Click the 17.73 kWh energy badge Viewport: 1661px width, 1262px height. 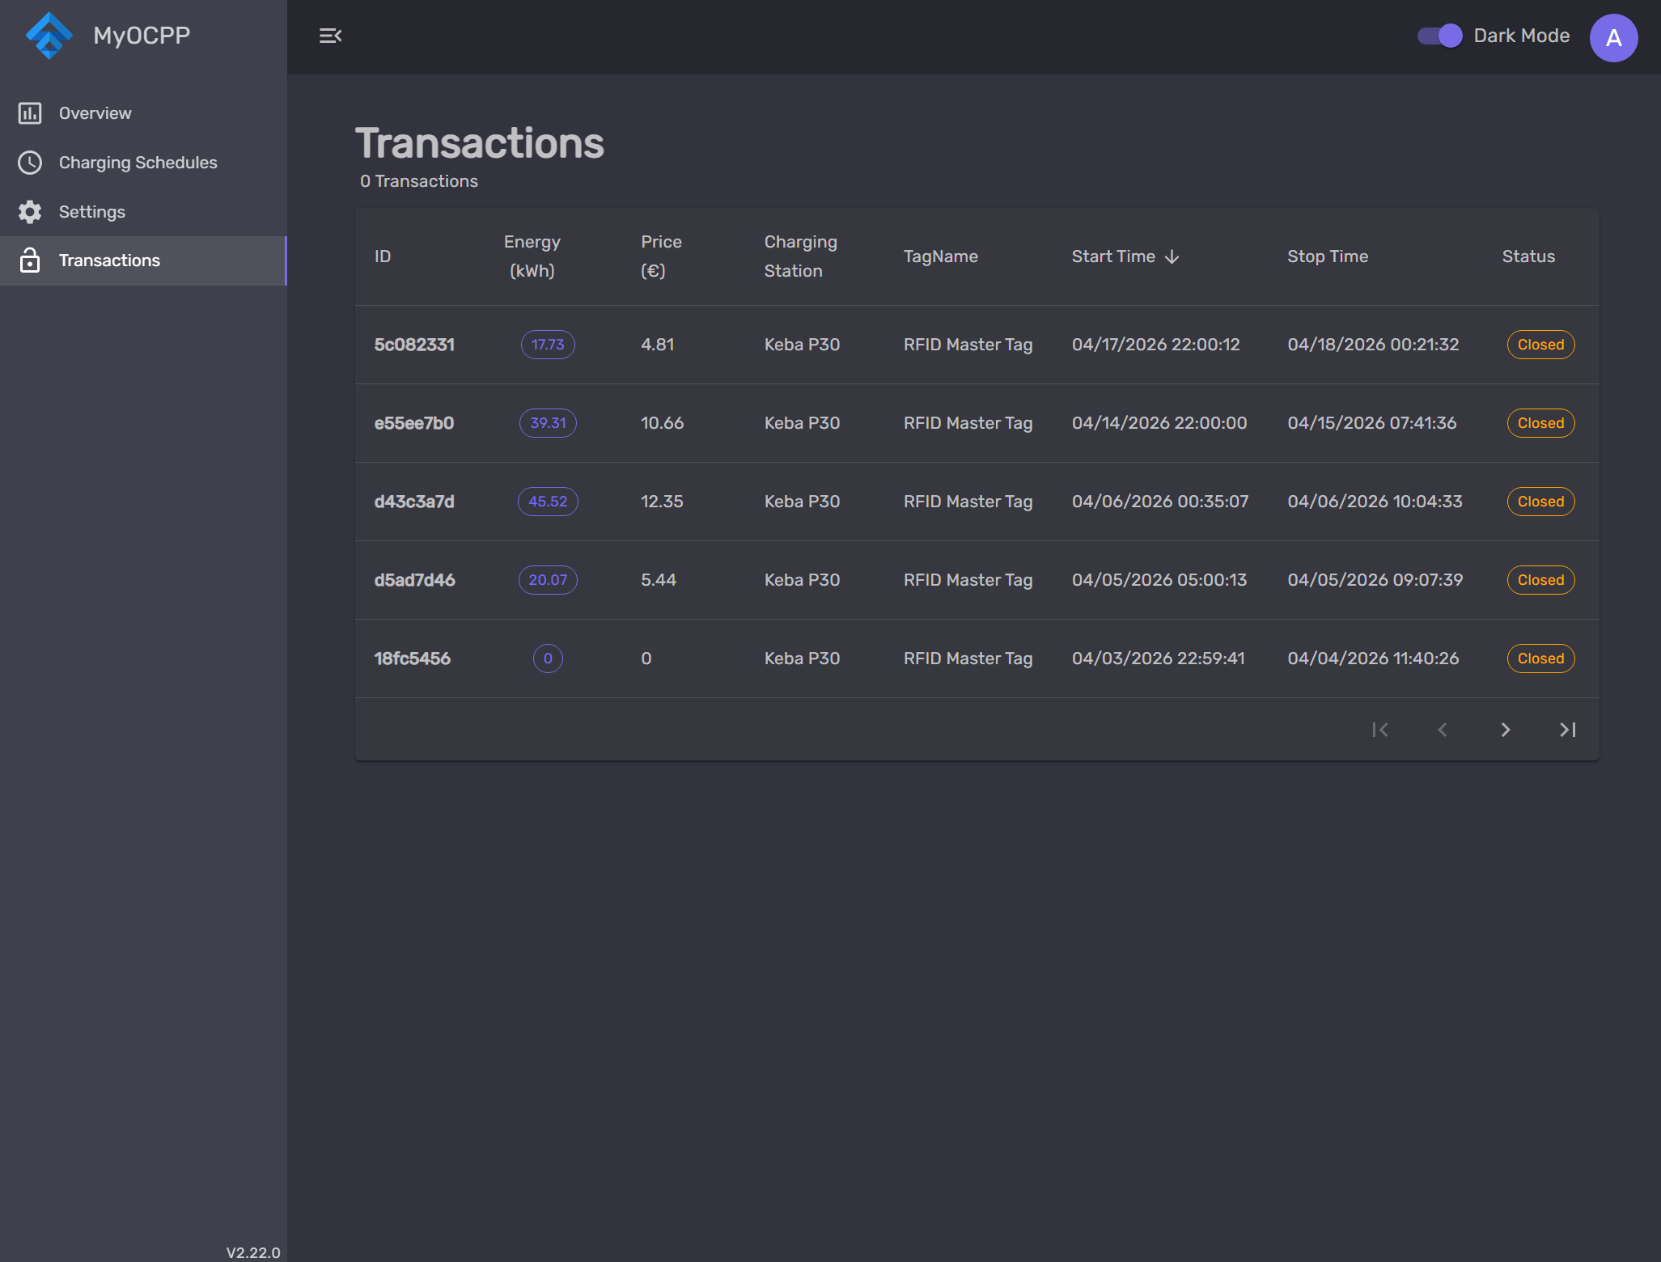point(548,344)
